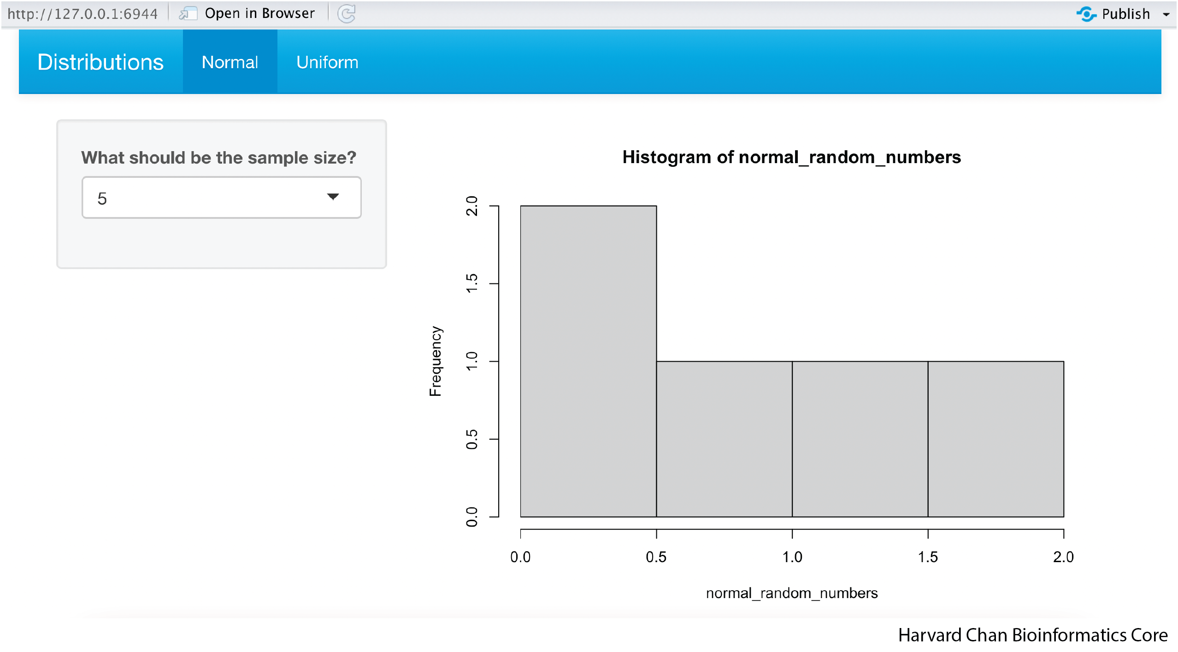Click the blue Publish icon
The image size is (1178, 652).
pos(1086,14)
